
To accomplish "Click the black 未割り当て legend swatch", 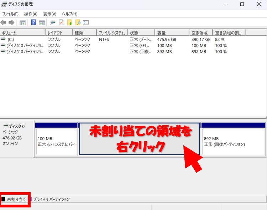I will [3, 199].
